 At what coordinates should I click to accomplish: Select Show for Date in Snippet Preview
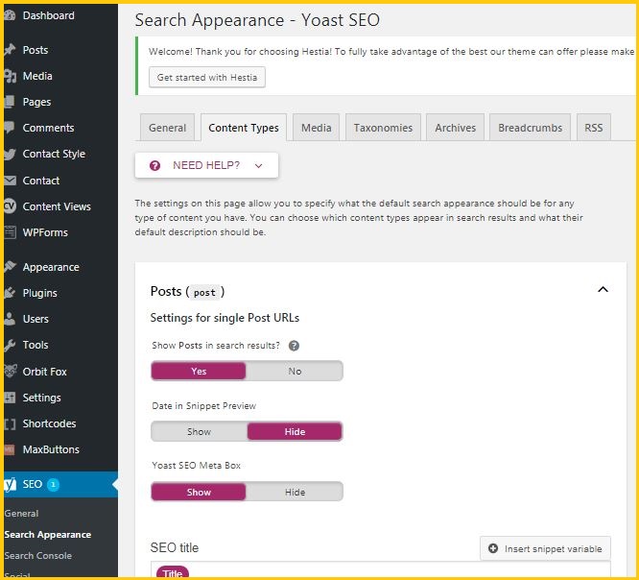pyautogui.click(x=199, y=431)
